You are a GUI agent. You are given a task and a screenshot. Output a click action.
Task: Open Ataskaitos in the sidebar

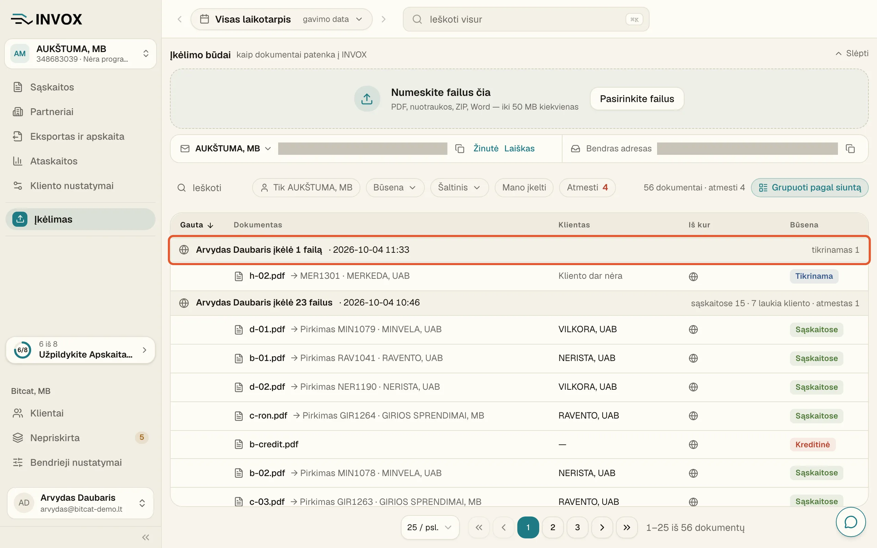tap(81, 161)
